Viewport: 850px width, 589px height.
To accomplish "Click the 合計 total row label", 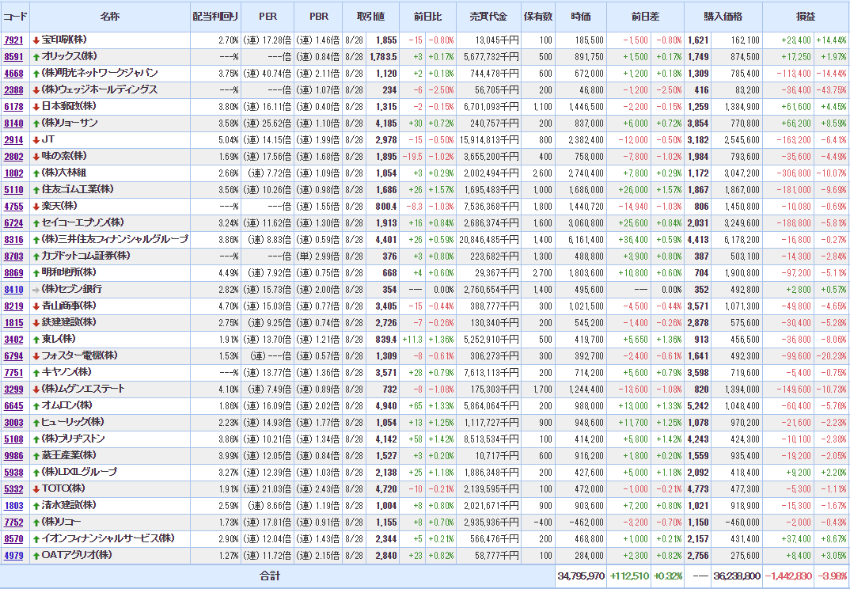I will tap(270, 576).
